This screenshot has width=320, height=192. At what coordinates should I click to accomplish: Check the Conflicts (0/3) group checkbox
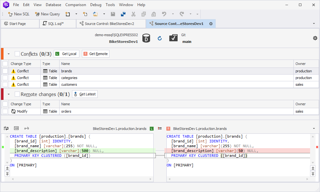[17, 54]
